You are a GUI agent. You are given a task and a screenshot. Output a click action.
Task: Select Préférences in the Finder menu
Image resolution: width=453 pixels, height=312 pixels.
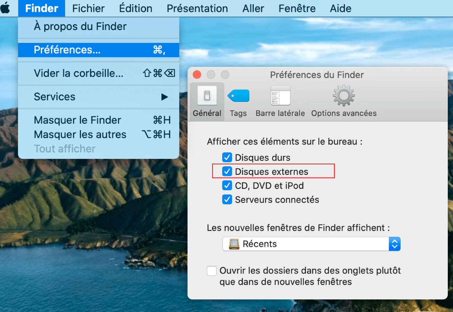(x=67, y=50)
